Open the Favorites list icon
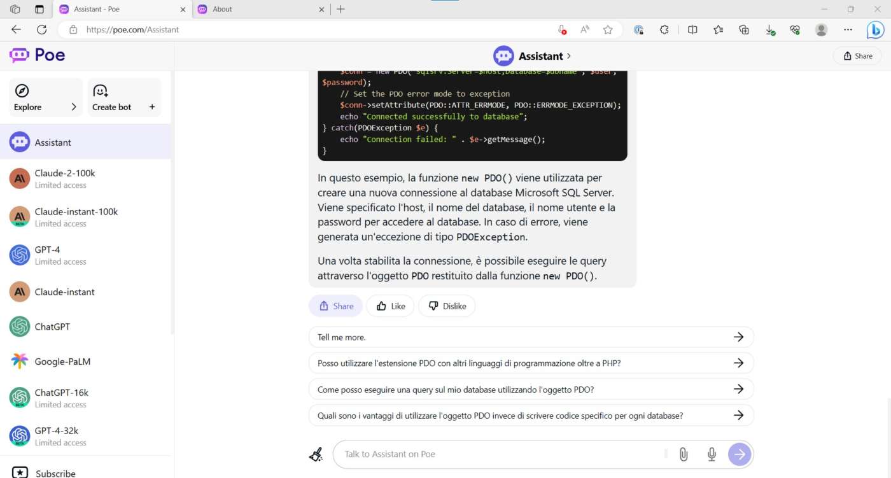The height and width of the screenshot is (478, 891). pos(719,29)
